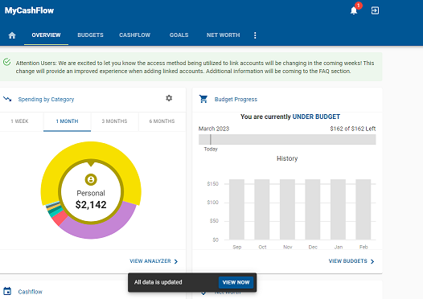Click the Spending by Category title

(x=46, y=99)
